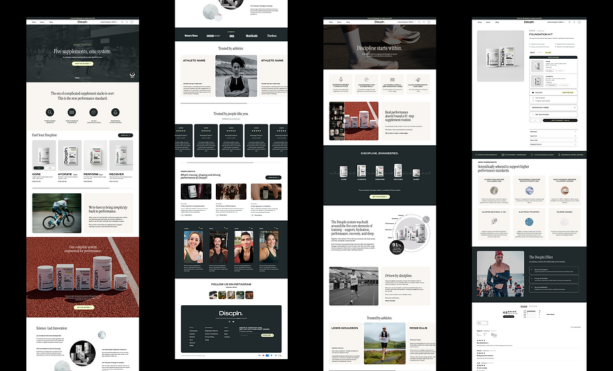Open the About menu item on the 'Discipline starts within' page
The height and width of the screenshot is (371, 613).
click(x=339, y=23)
